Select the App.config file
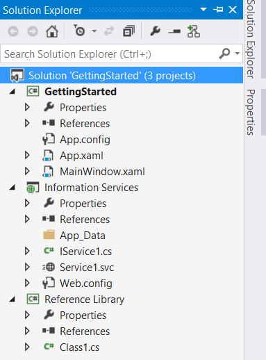Screen dimensions: 266x360 point(85,140)
